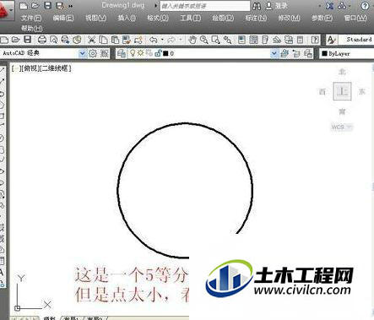Open the 视图(V) menu
The height and width of the screenshot is (320, 374).
pos(96,18)
